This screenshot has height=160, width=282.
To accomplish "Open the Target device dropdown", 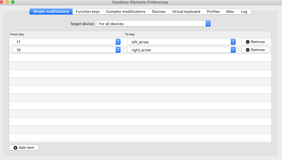I will (153, 24).
